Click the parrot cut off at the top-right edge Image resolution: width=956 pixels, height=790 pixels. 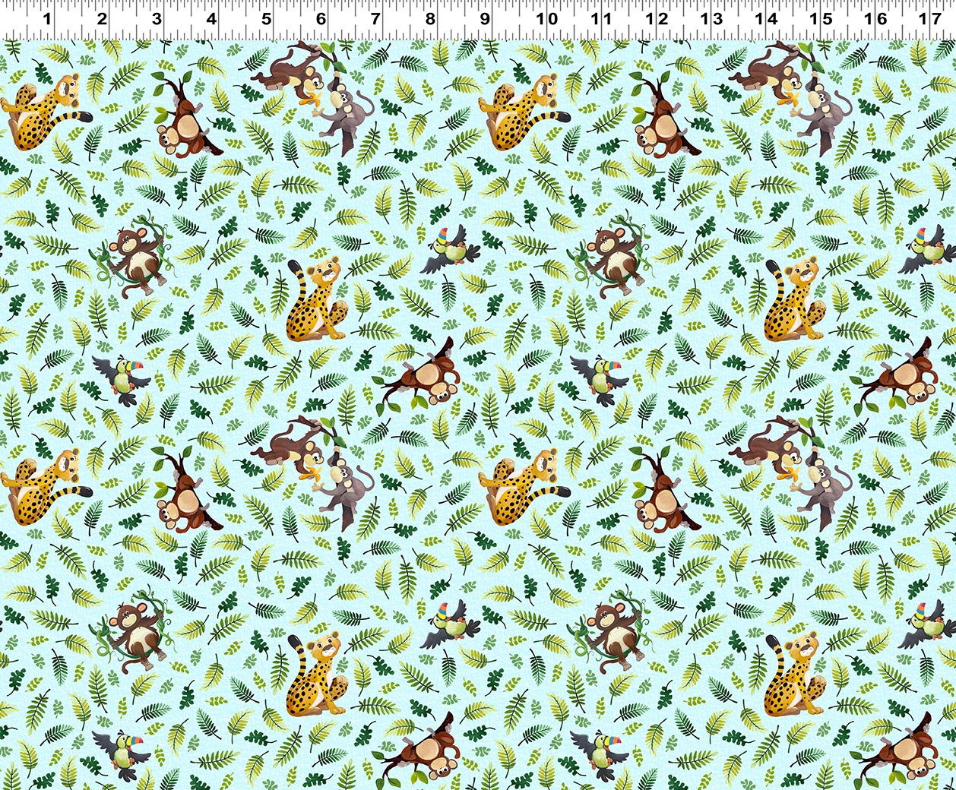point(927,251)
